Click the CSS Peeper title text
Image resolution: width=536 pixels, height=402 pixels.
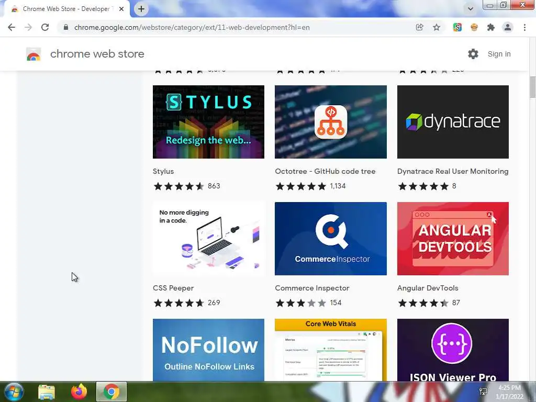click(173, 288)
